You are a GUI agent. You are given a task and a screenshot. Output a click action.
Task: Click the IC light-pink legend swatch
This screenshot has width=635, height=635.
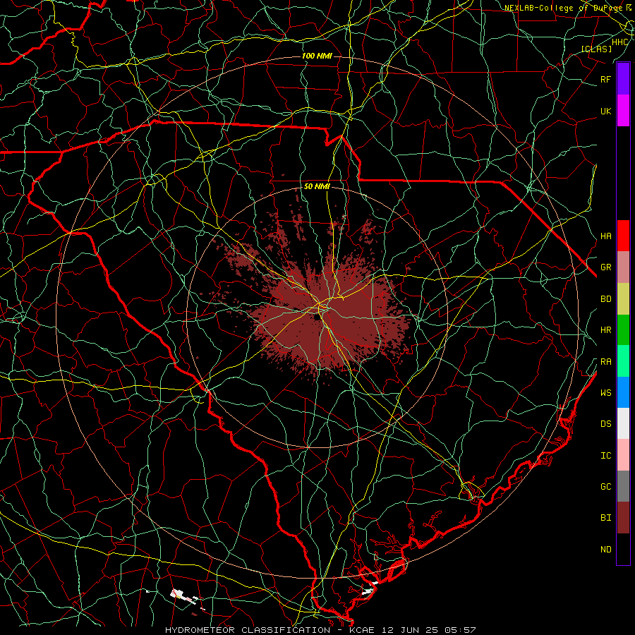[x=623, y=455]
